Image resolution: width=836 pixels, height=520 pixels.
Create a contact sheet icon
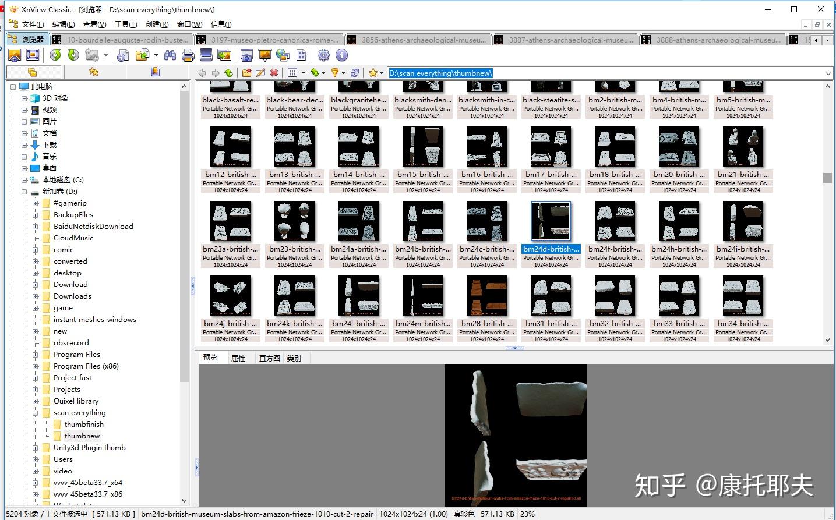pyautogui.click(x=301, y=55)
